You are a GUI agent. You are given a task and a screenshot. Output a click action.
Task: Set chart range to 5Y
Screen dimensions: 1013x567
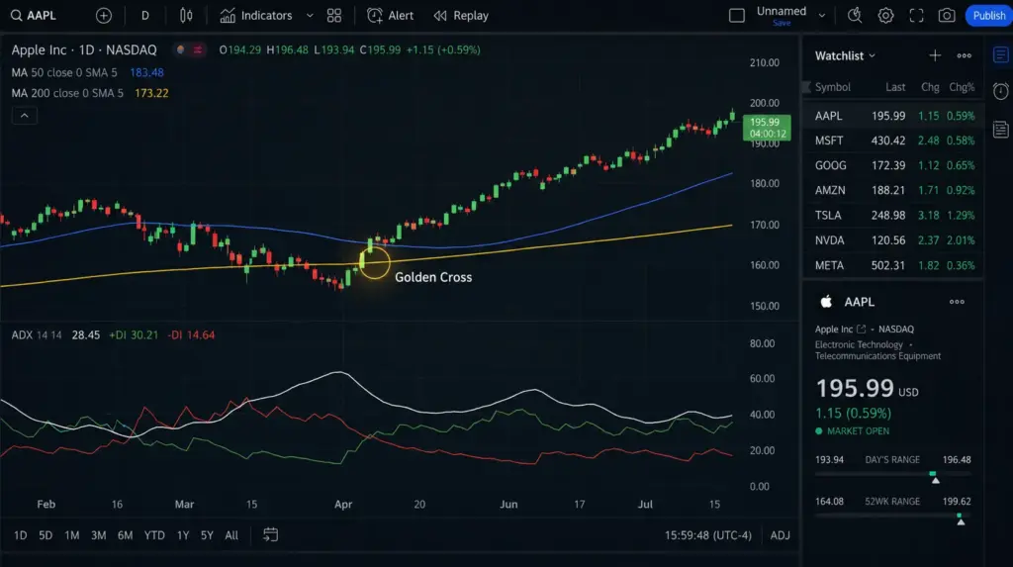coord(207,535)
